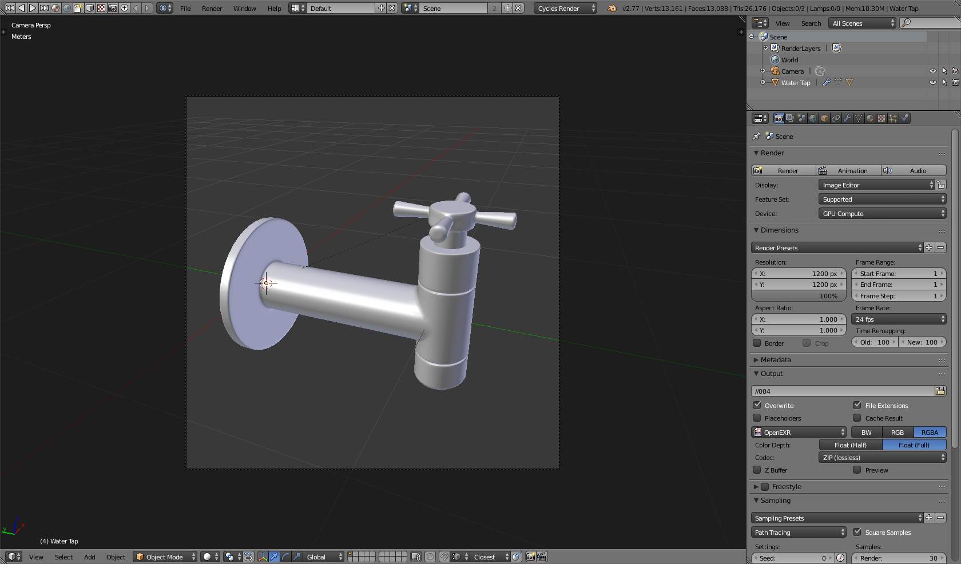Open the Cycles Render engine dropdown
961x564 pixels.
(565, 8)
